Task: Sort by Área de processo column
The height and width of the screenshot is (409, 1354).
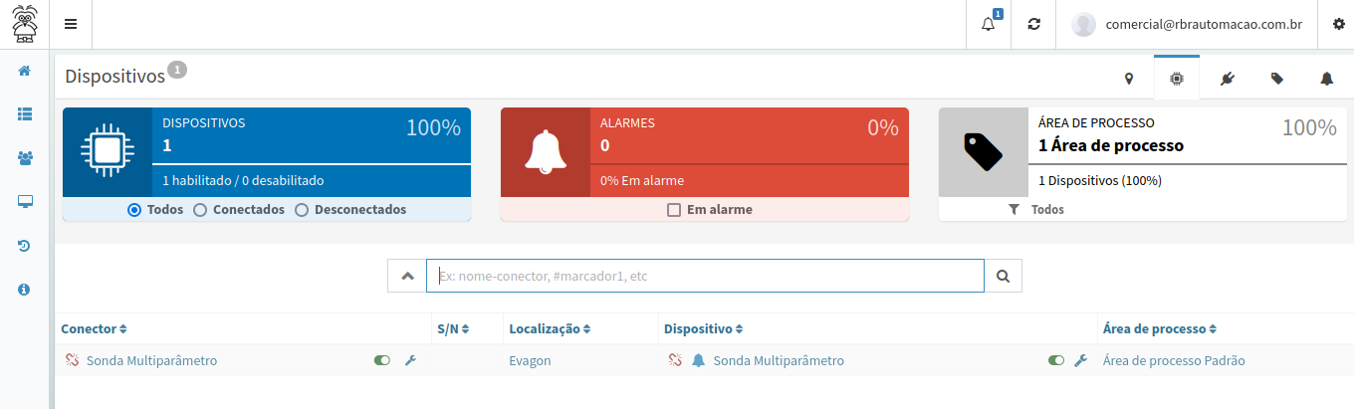Action: (1160, 328)
